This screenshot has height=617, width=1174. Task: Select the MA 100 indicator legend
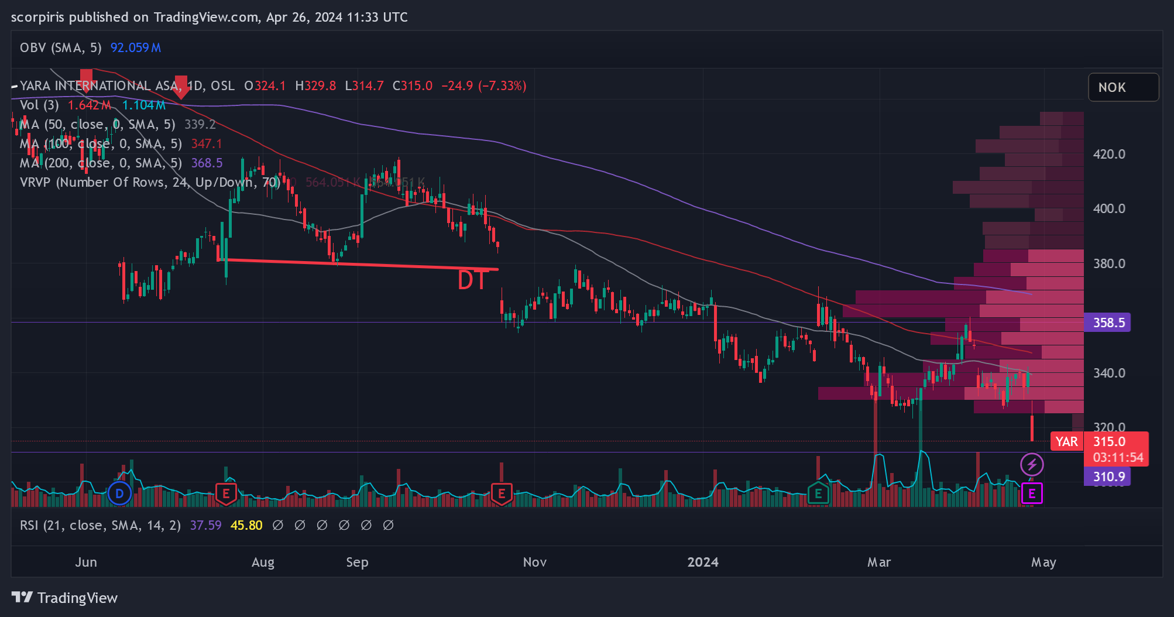[x=101, y=143]
